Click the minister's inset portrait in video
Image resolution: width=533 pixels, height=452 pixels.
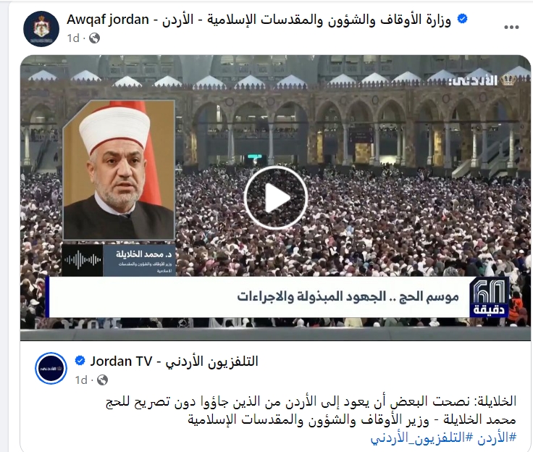(119, 169)
